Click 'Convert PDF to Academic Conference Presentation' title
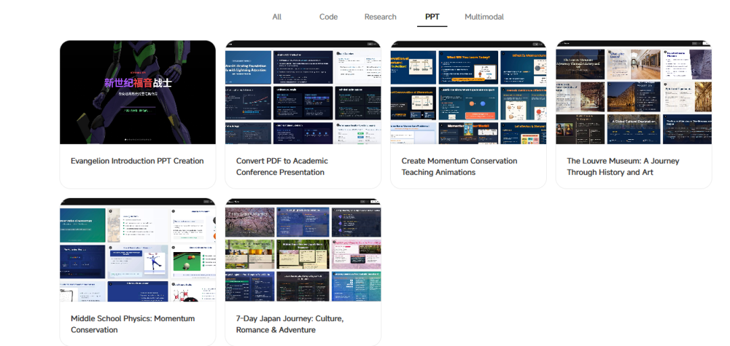Image resolution: width=730 pixels, height=346 pixels. [x=282, y=167]
